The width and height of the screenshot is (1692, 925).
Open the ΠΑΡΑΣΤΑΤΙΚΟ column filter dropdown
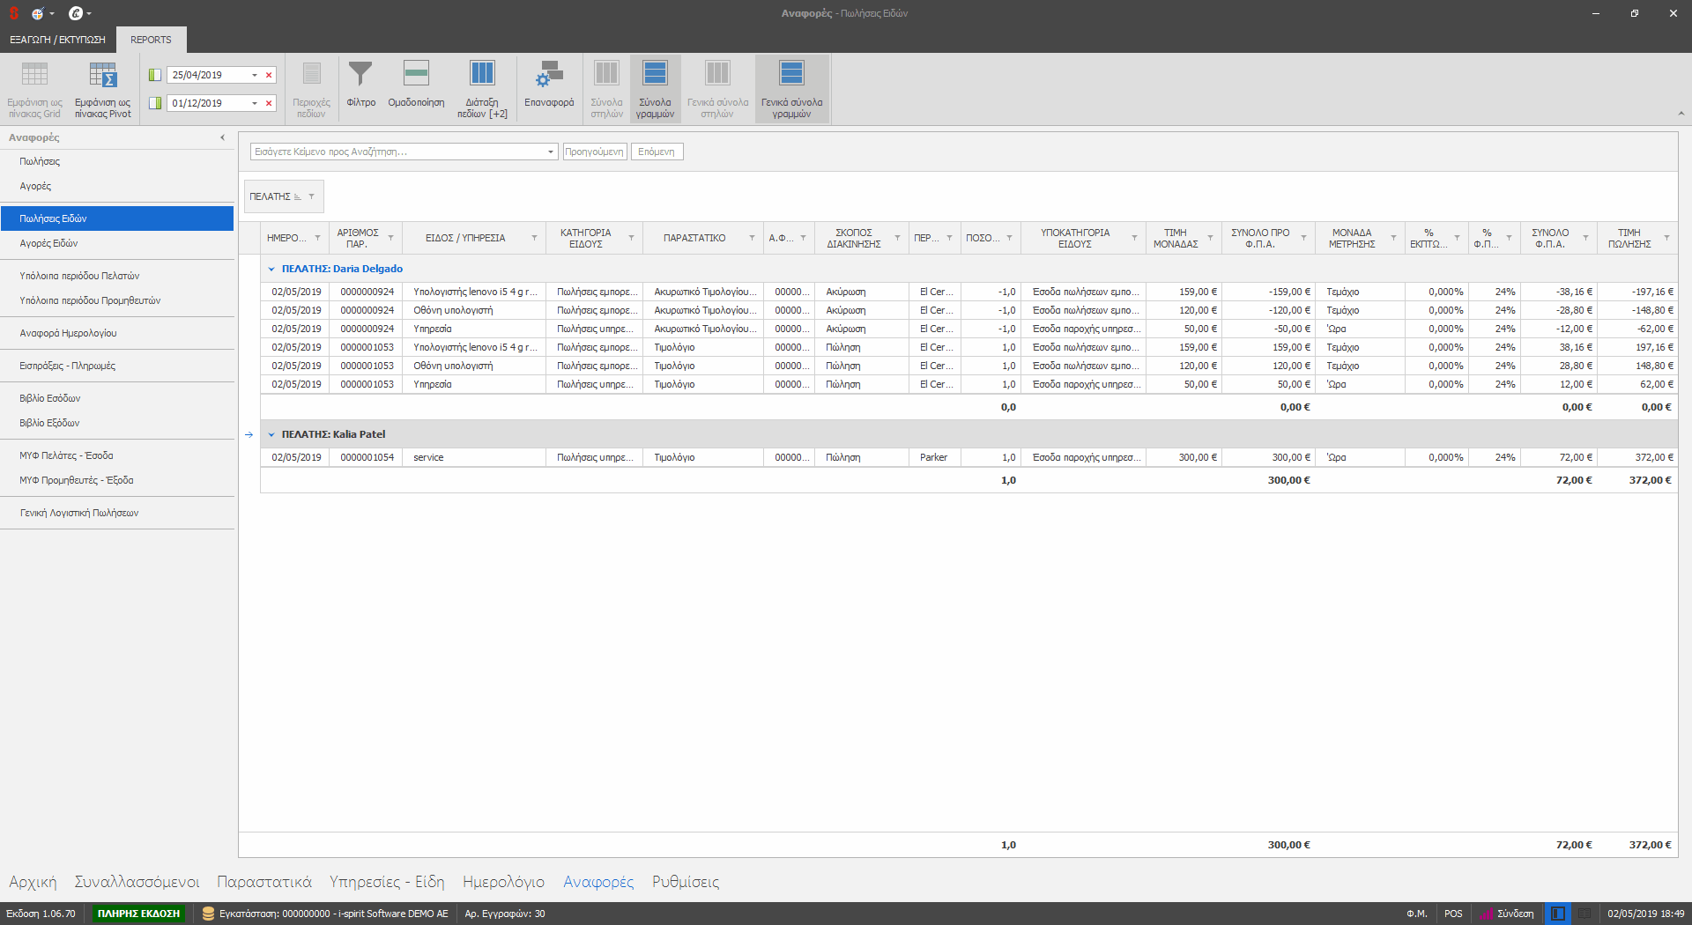[752, 238]
